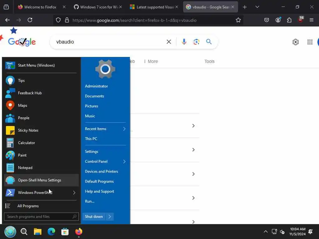Open Pictures folder in start menu
The image size is (319, 239).
point(92,106)
